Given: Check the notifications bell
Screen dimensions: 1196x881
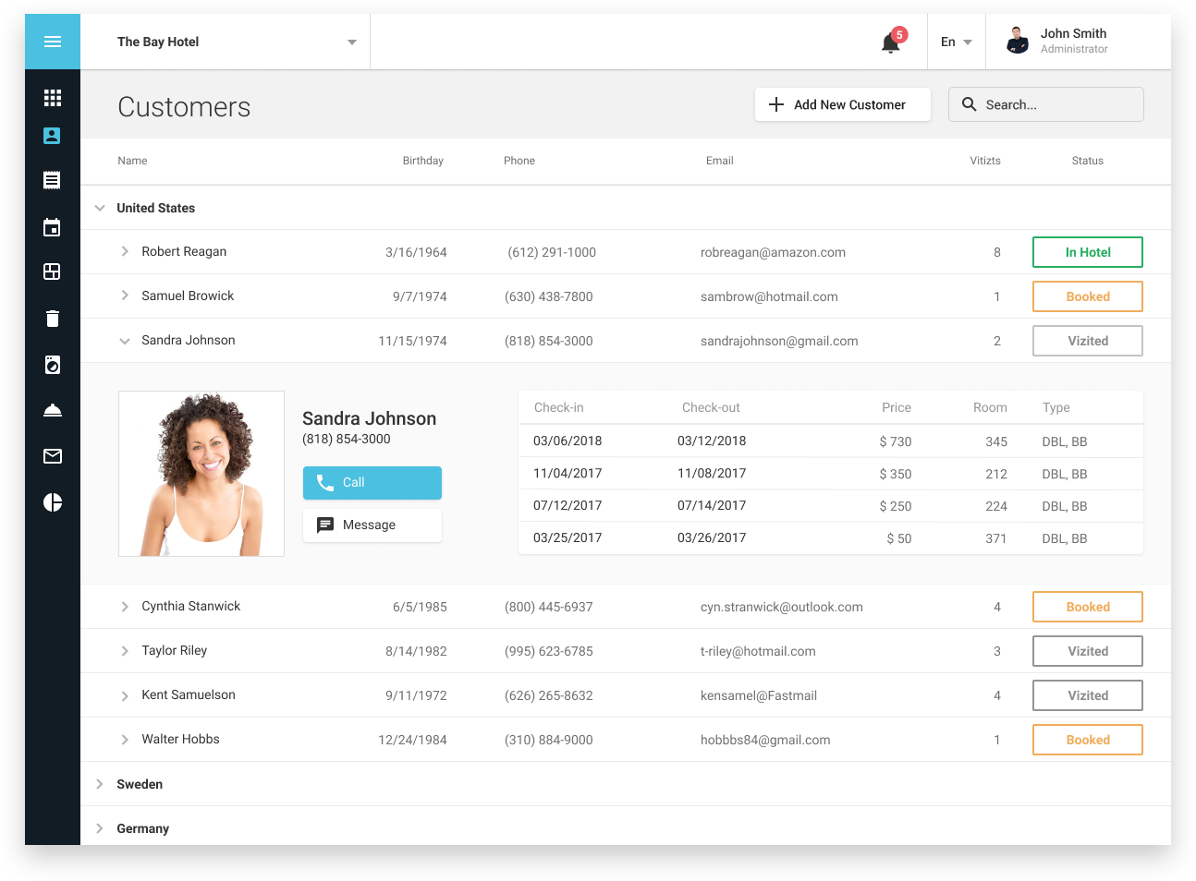Looking at the screenshot, I should point(891,42).
